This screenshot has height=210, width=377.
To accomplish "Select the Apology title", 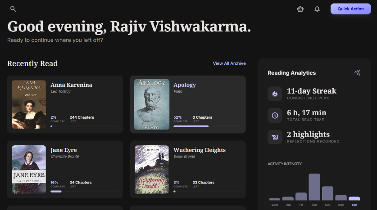I will pos(185,85).
